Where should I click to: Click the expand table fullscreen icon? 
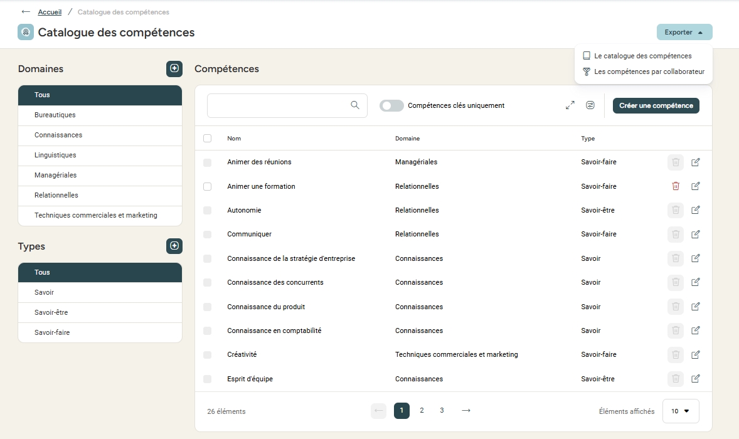tap(570, 105)
